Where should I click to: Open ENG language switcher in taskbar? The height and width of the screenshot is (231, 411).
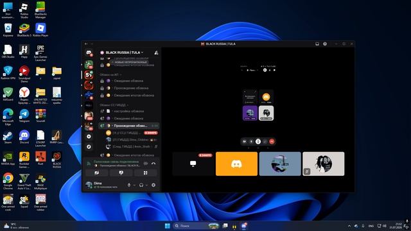[x=371, y=226]
